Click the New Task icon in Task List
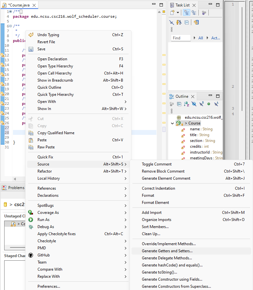This screenshot has height=290, width=253. [173, 13]
